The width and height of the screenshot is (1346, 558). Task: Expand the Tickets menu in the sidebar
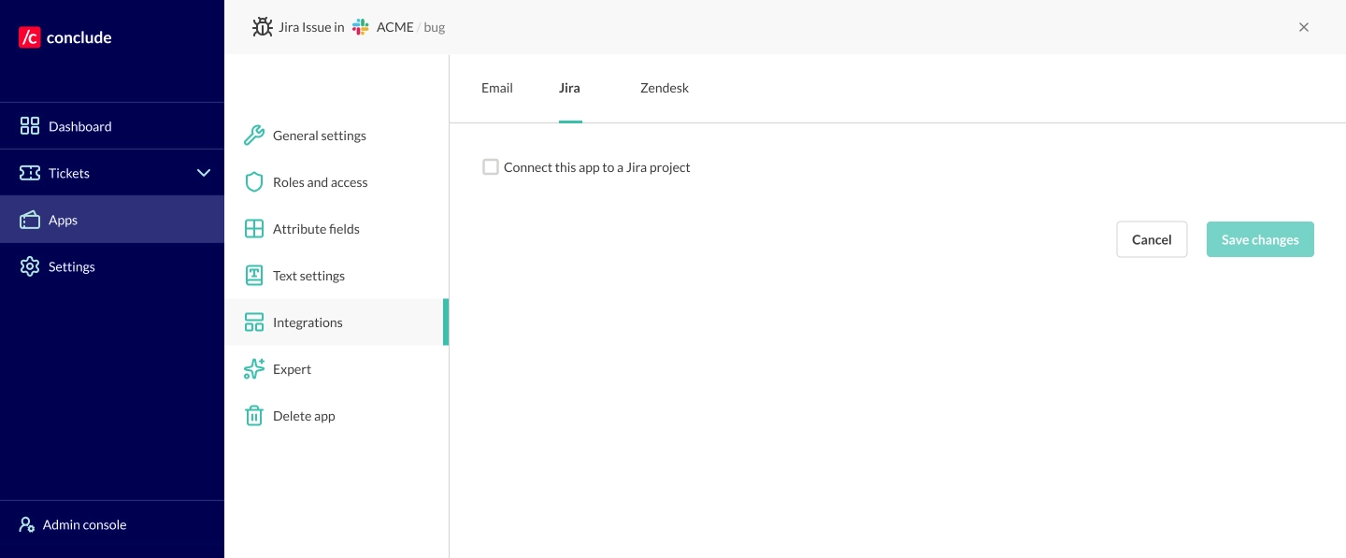69,173
